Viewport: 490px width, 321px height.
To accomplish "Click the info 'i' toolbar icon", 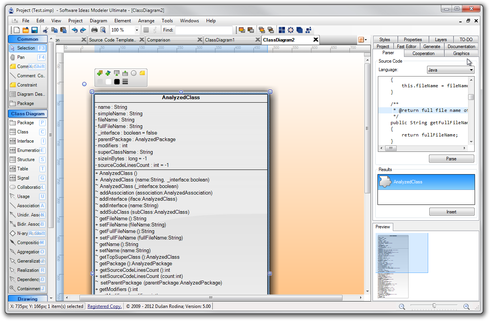I will point(155,30).
